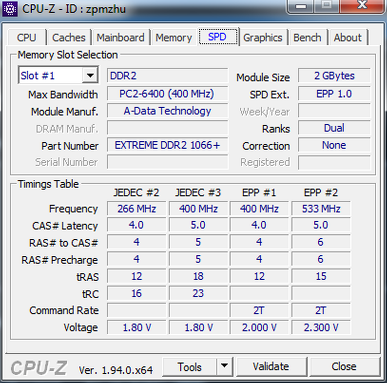Open the Graphics tab
The image size is (387, 383).
point(262,38)
